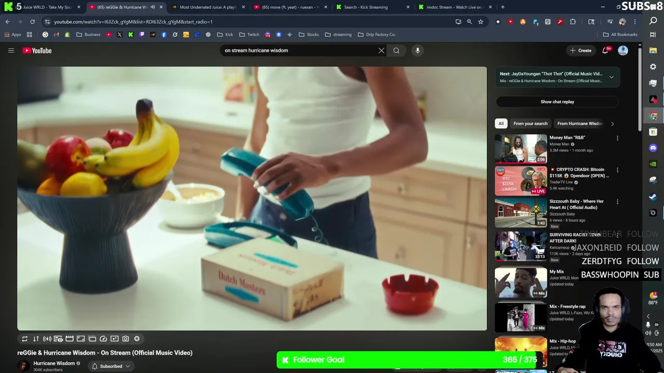Open the zoom magnifier in address bar
Screen dimensions: 664x373
point(469,22)
